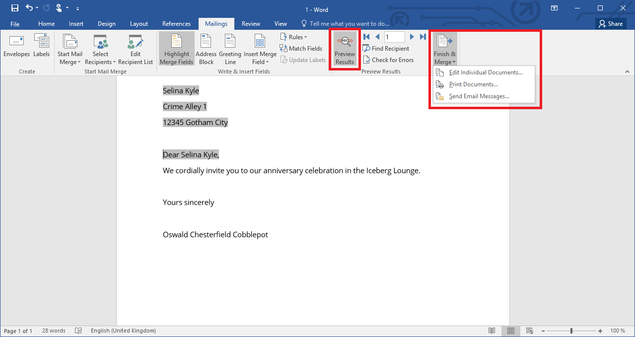Image resolution: width=635 pixels, height=337 pixels.
Task: Click the zoom slider handle
Action: (x=571, y=331)
